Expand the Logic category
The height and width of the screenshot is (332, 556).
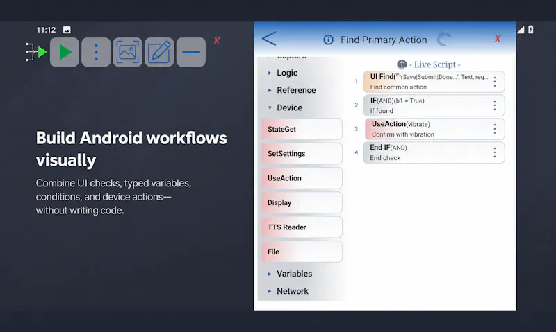click(x=283, y=73)
